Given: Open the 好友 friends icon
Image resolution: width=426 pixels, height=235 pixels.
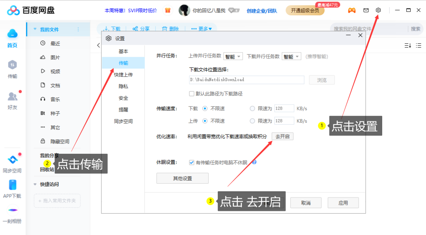Looking at the screenshot, I should pyautogui.click(x=12, y=96).
